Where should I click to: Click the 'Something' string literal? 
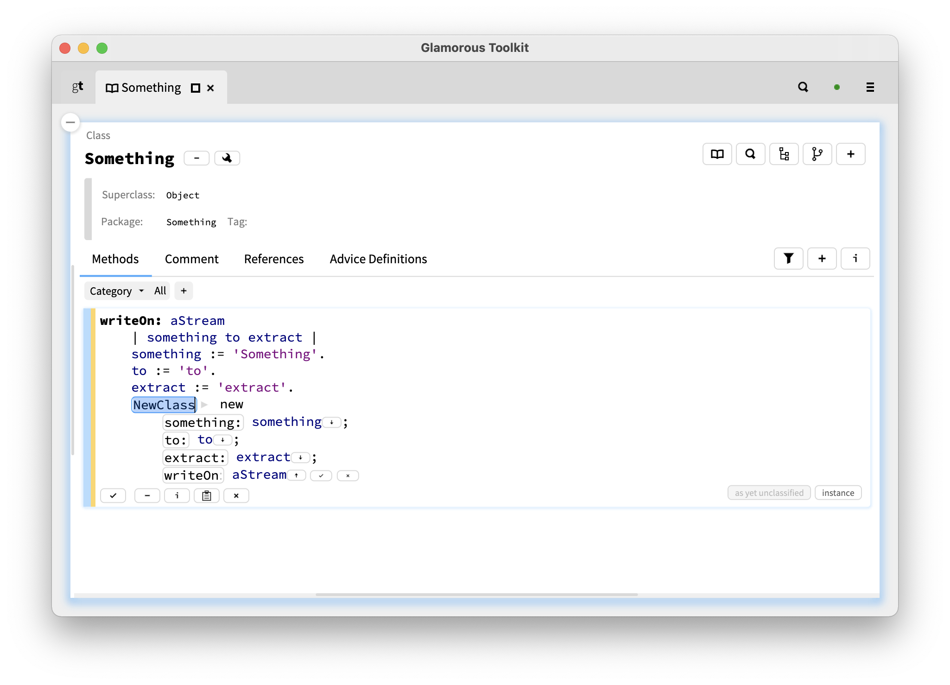coord(275,354)
